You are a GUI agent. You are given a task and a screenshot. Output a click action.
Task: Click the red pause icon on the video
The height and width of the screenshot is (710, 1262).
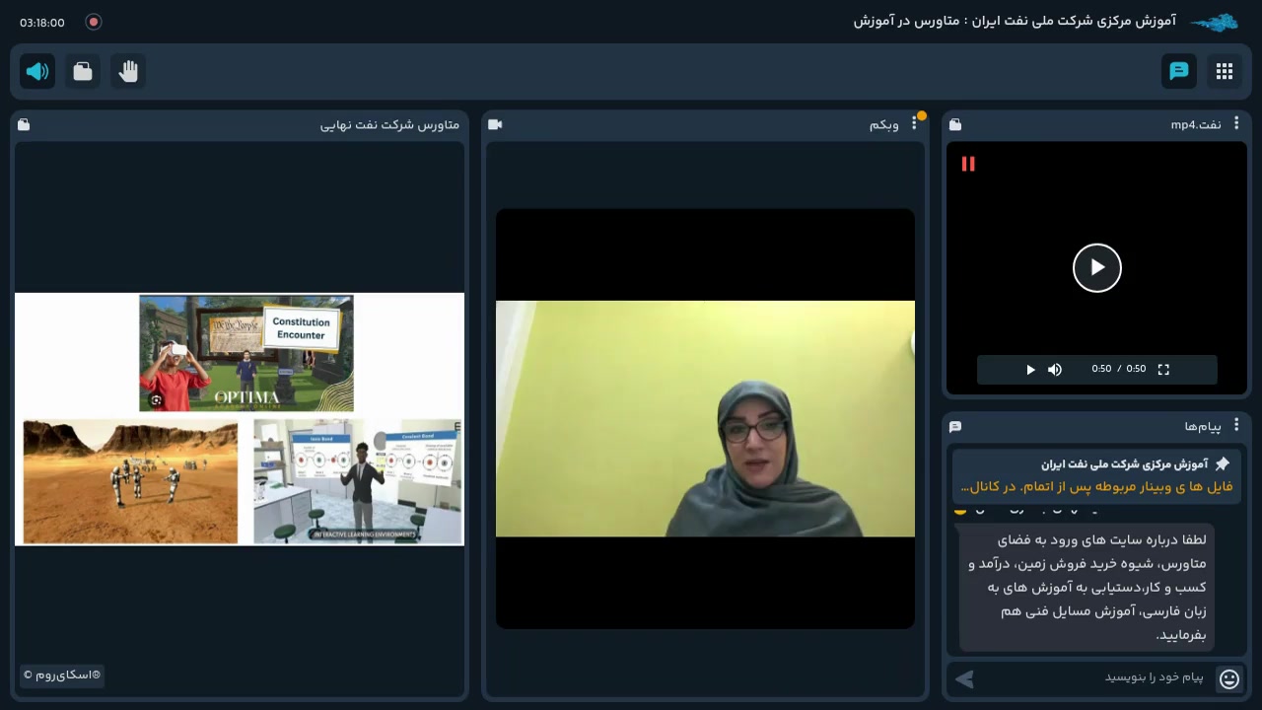968,164
